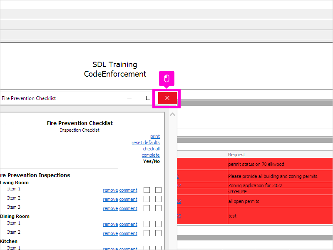Select 'Zoning application for 2022' request
The image size is (333, 250).
coord(255,185)
